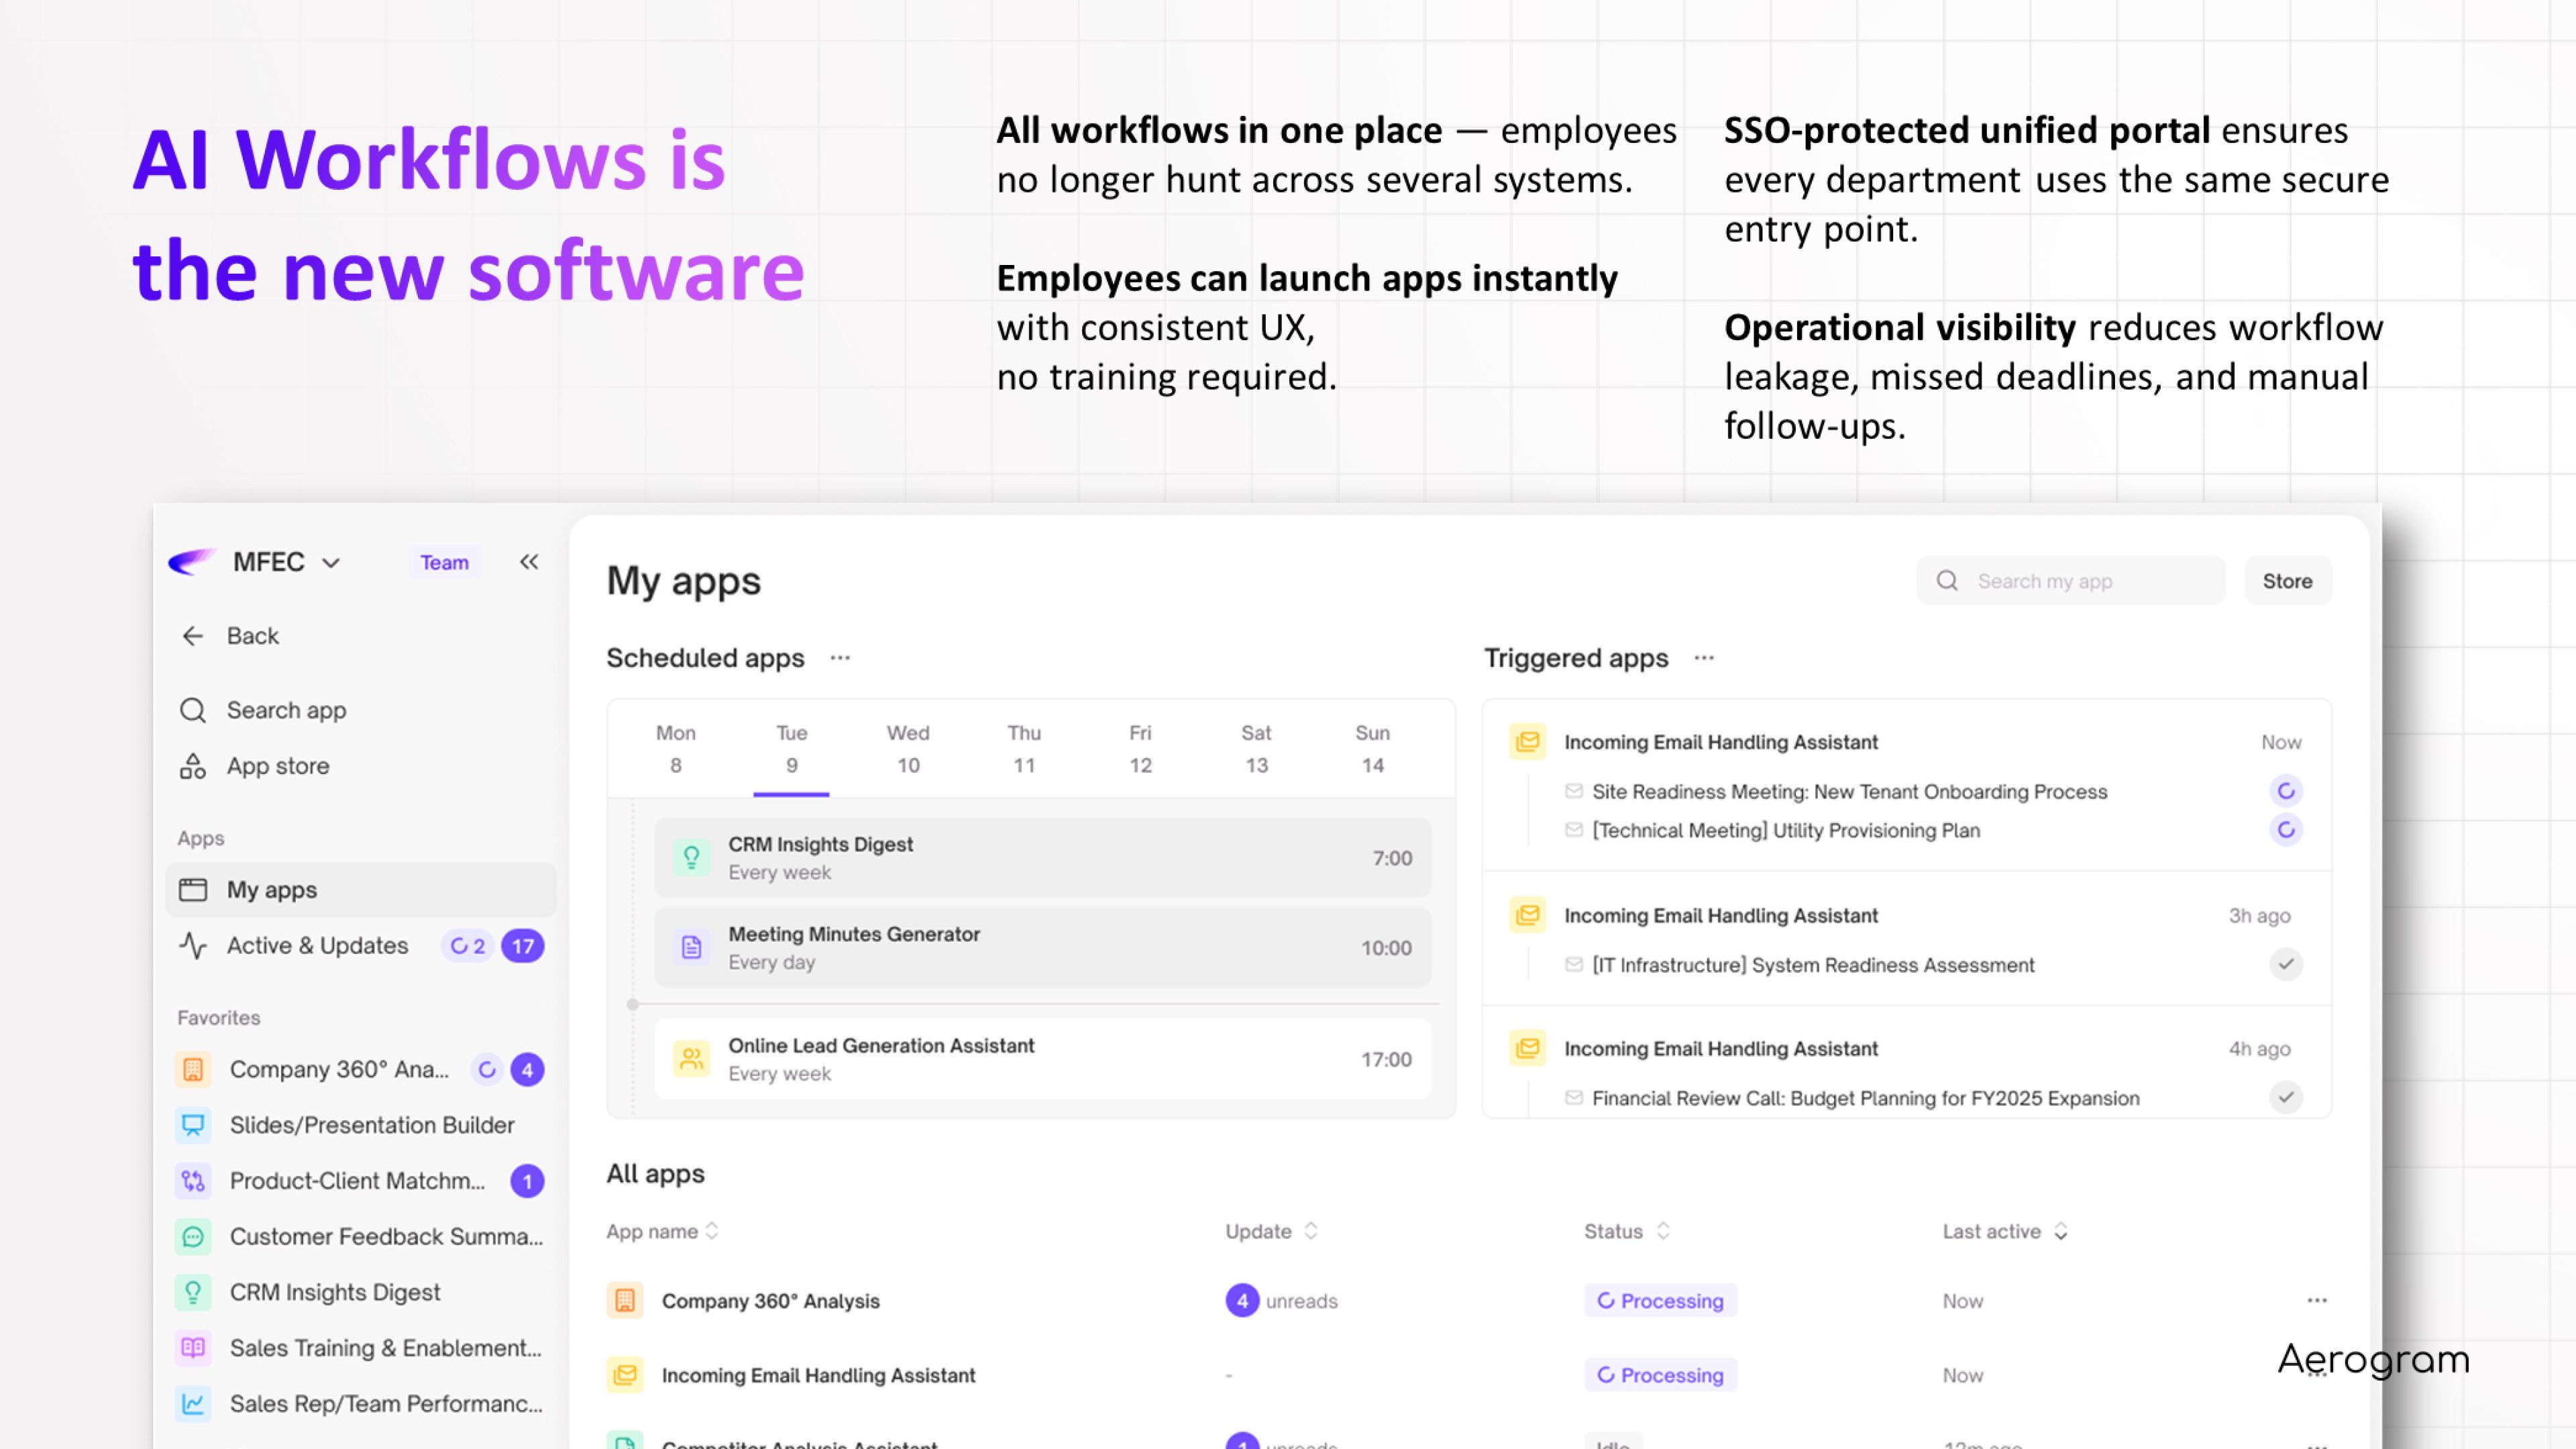Click the Company 360° Analysis row ellipsis
The image size is (2576, 1449).
click(x=2316, y=1300)
